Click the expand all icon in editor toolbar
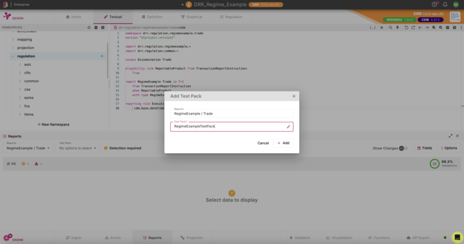Screen dimensions: 464x244 pos(454,28)
